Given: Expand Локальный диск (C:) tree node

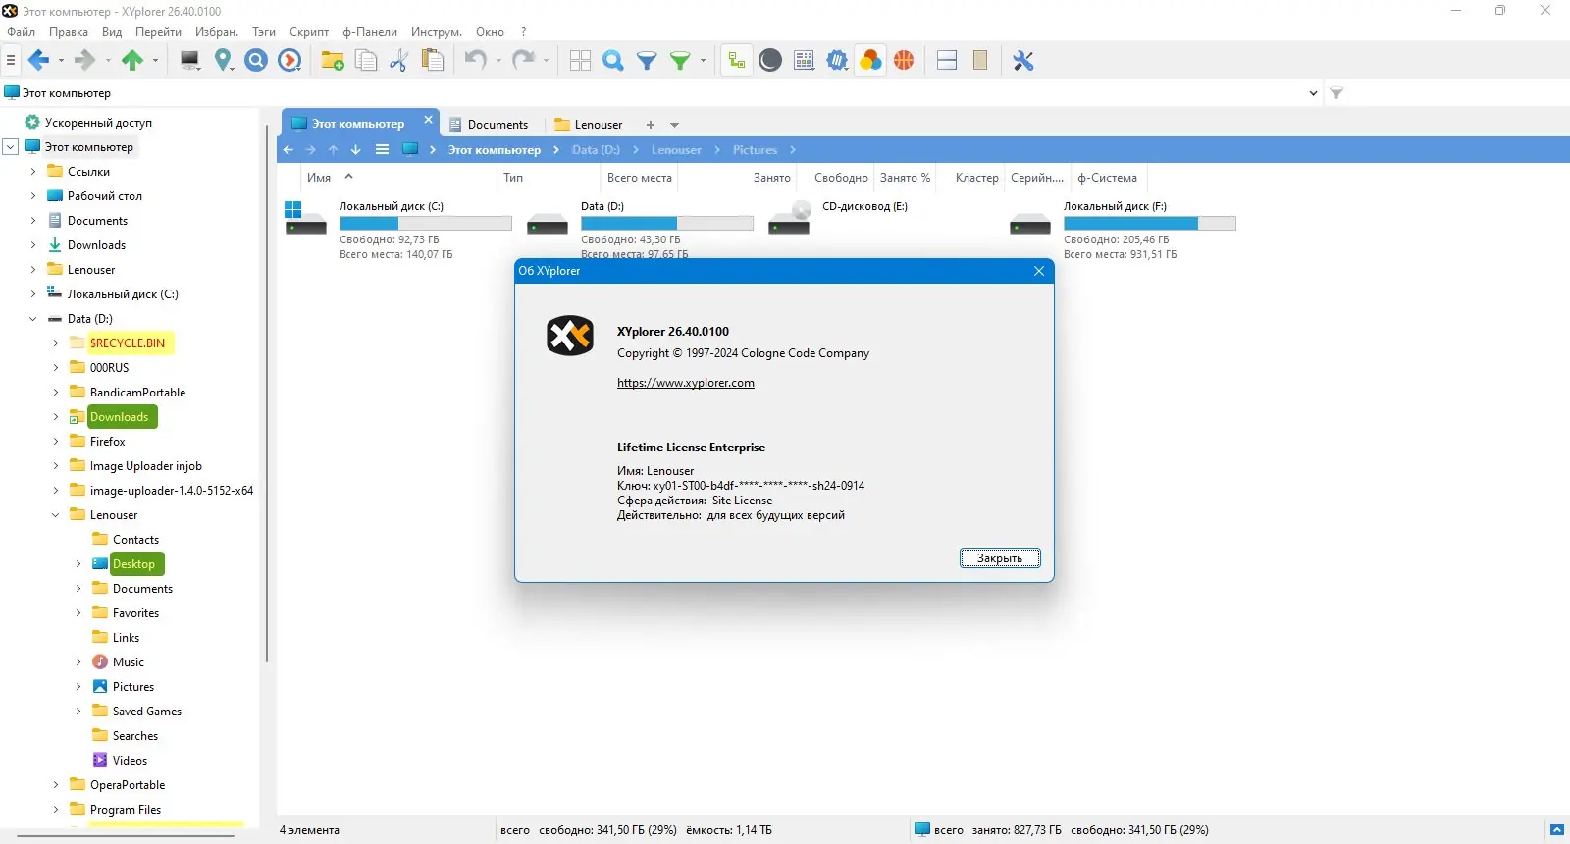Looking at the screenshot, I should (x=32, y=294).
